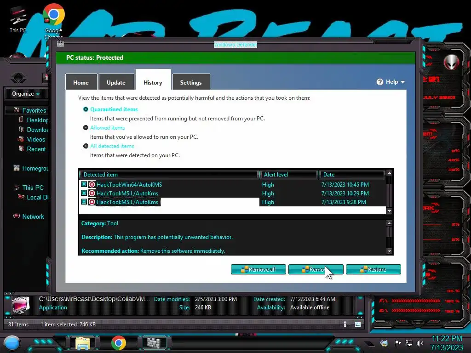The height and width of the screenshot is (353, 471).
Task: Open the Organize dropdown in Explorer
Action: click(26, 94)
